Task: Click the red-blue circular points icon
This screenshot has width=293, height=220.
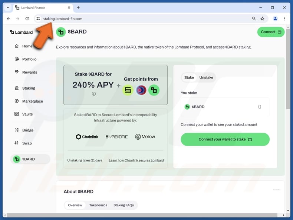Action: coord(141,90)
